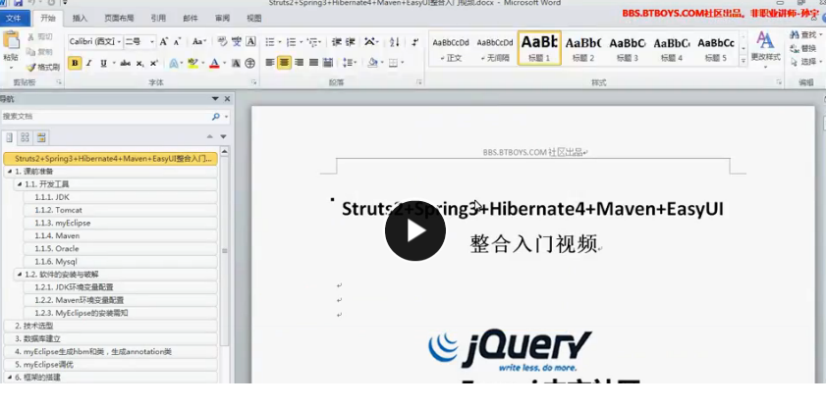Open browse search results view in navigation pane
Screen dimensions: 826x406
[x=41, y=138]
